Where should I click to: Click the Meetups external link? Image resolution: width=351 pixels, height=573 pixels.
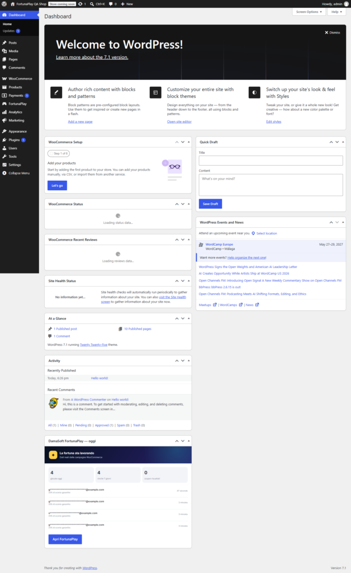207,305
